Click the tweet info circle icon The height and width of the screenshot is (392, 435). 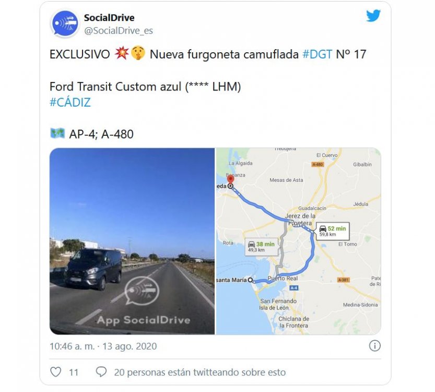[x=374, y=346]
